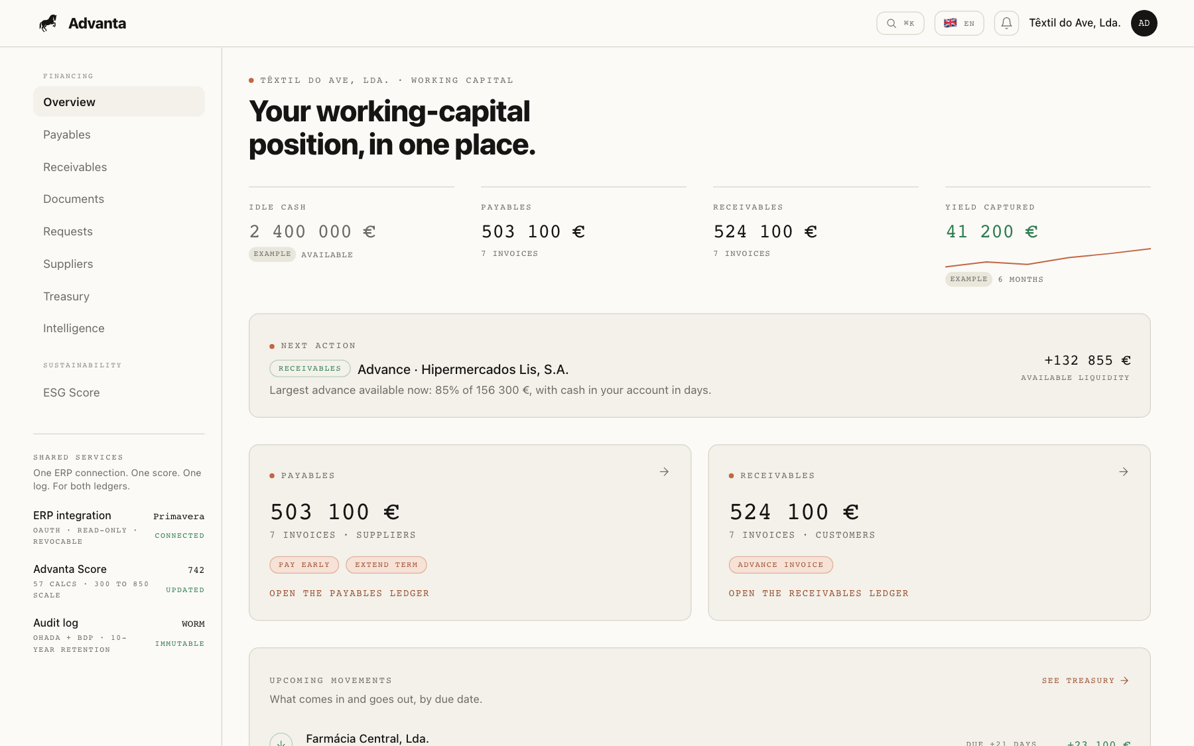Click the Advance · Hipermercados Lis, S.A. title
This screenshot has width=1194, height=746.
[x=463, y=369]
